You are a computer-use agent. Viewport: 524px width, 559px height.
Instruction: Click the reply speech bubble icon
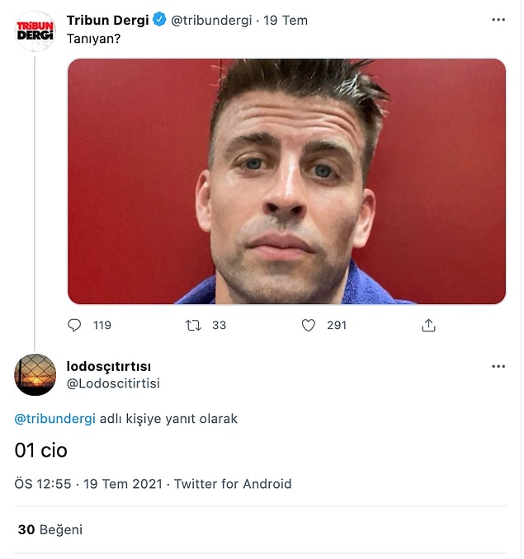(74, 325)
